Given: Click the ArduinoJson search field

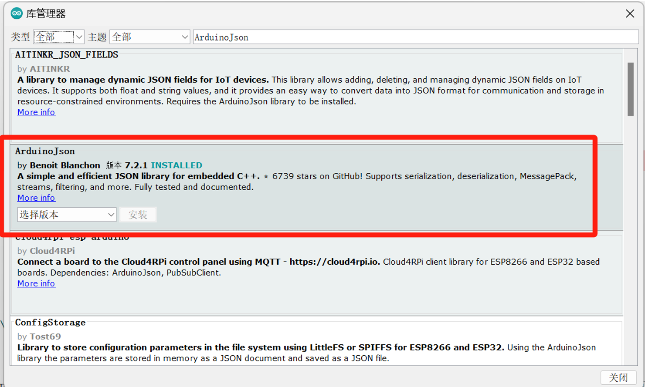Looking at the screenshot, I should [416, 37].
